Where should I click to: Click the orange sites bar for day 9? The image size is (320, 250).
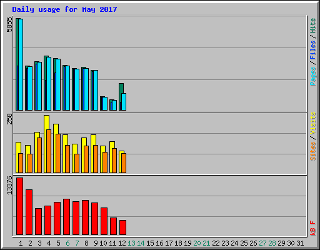click(96, 159)
